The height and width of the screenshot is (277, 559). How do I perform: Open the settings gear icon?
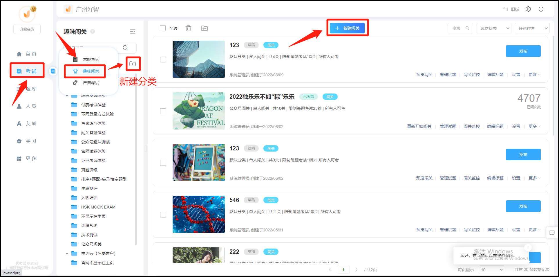528,9
